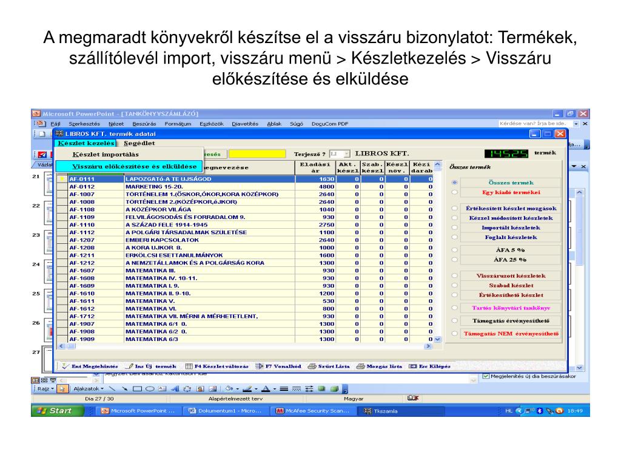Open the task pane dropdown arrow
Viewport: 621px width, 466px height.
574,166
